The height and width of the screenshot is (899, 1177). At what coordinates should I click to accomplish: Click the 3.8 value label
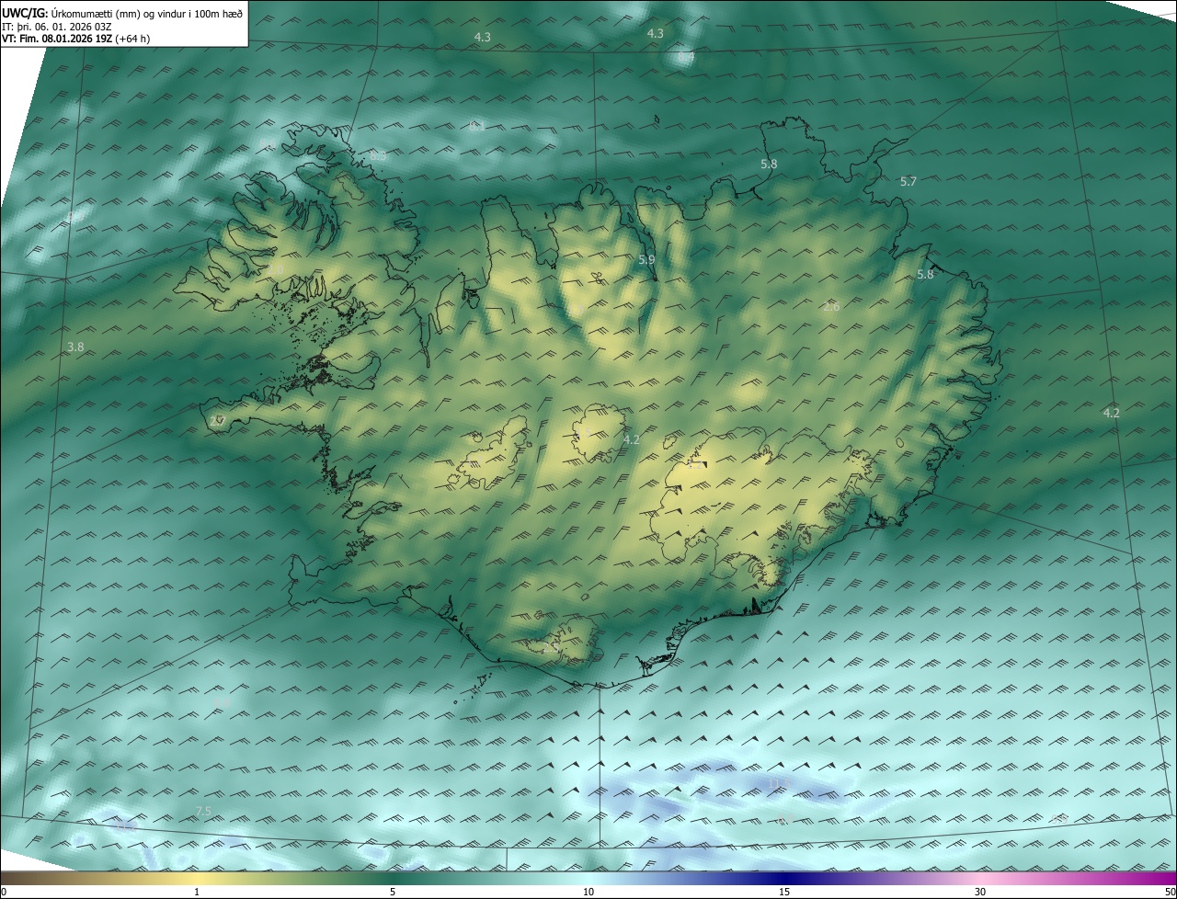point(75,347)
